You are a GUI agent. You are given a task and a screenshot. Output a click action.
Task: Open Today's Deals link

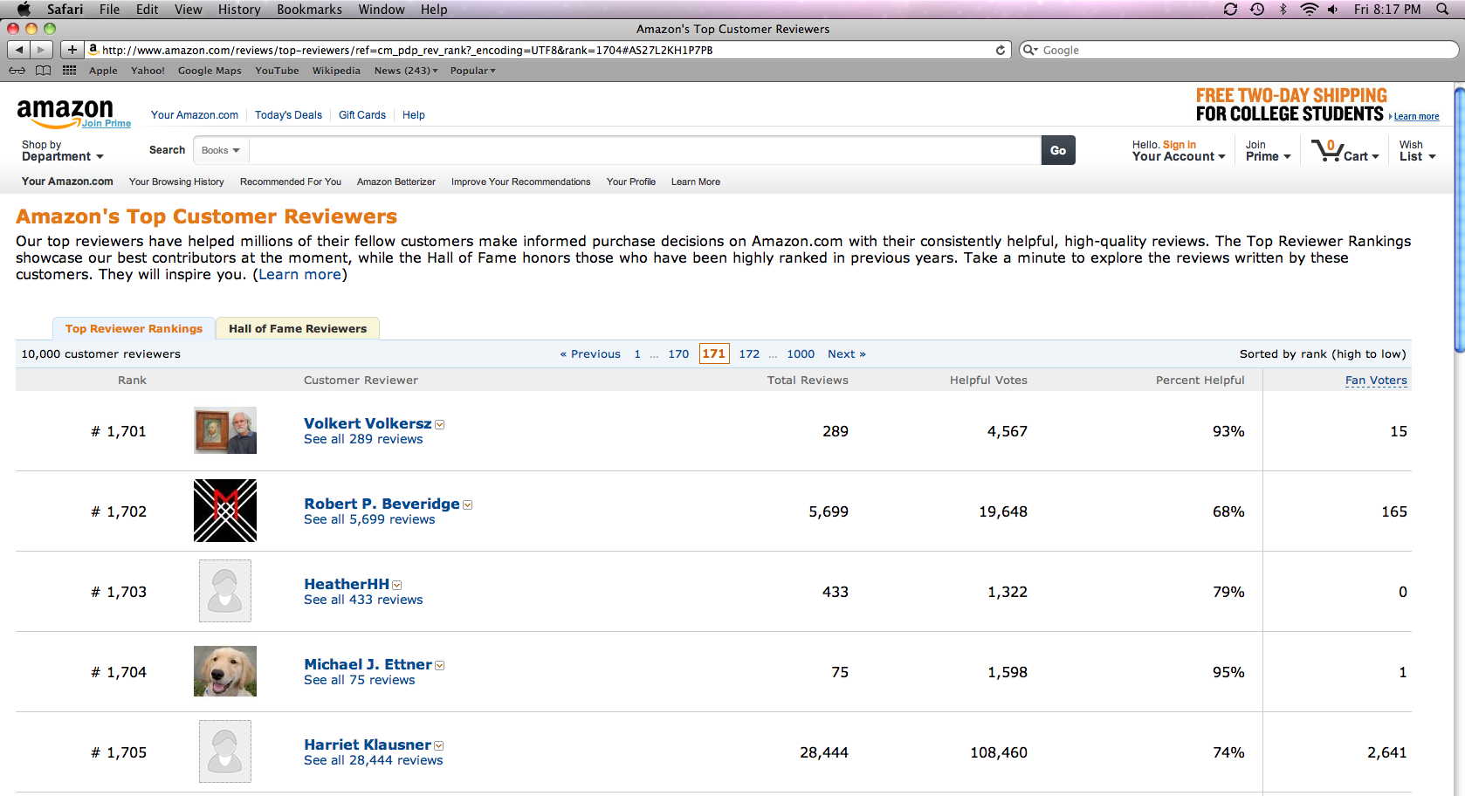click(288, 114)
